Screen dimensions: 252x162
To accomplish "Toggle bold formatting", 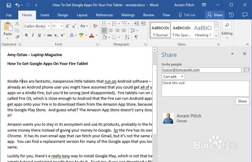I will coord(26,35).
